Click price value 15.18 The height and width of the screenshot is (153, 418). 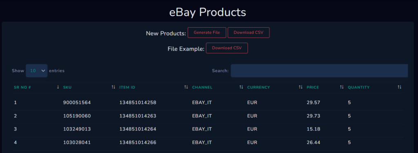point(313,129)
